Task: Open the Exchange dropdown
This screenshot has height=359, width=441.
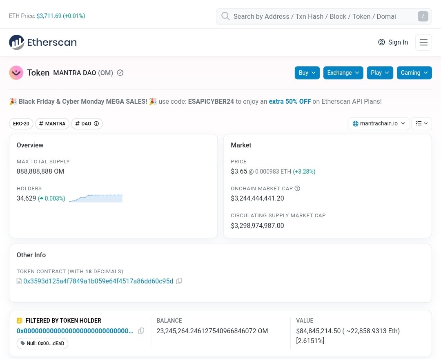Action: (343, 73)
